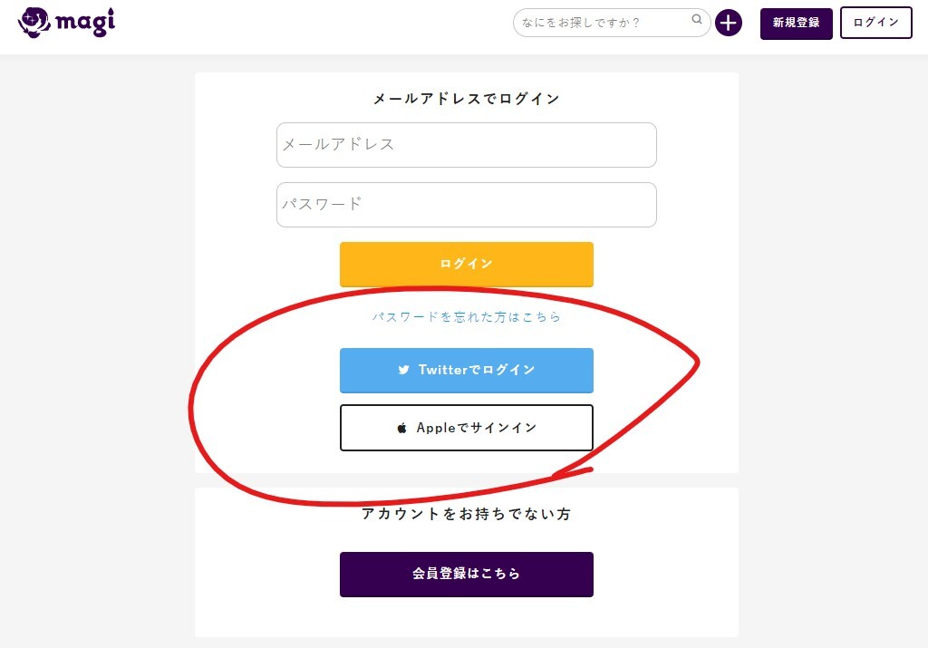Click the Twitter bird icon on login button

coord(405,370)
